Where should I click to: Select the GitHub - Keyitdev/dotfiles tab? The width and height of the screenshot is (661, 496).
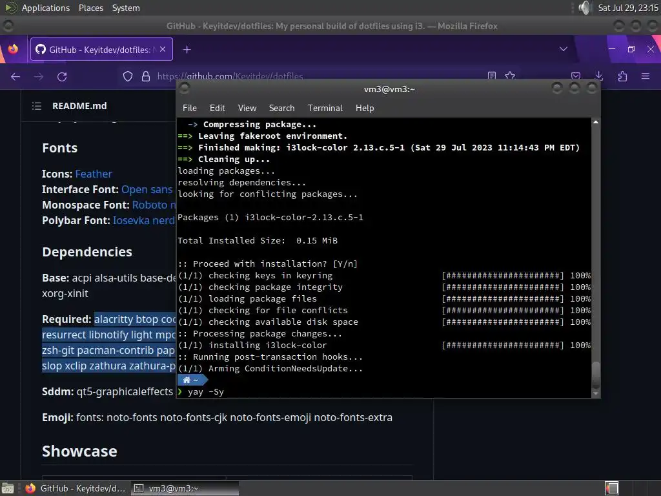101,49
